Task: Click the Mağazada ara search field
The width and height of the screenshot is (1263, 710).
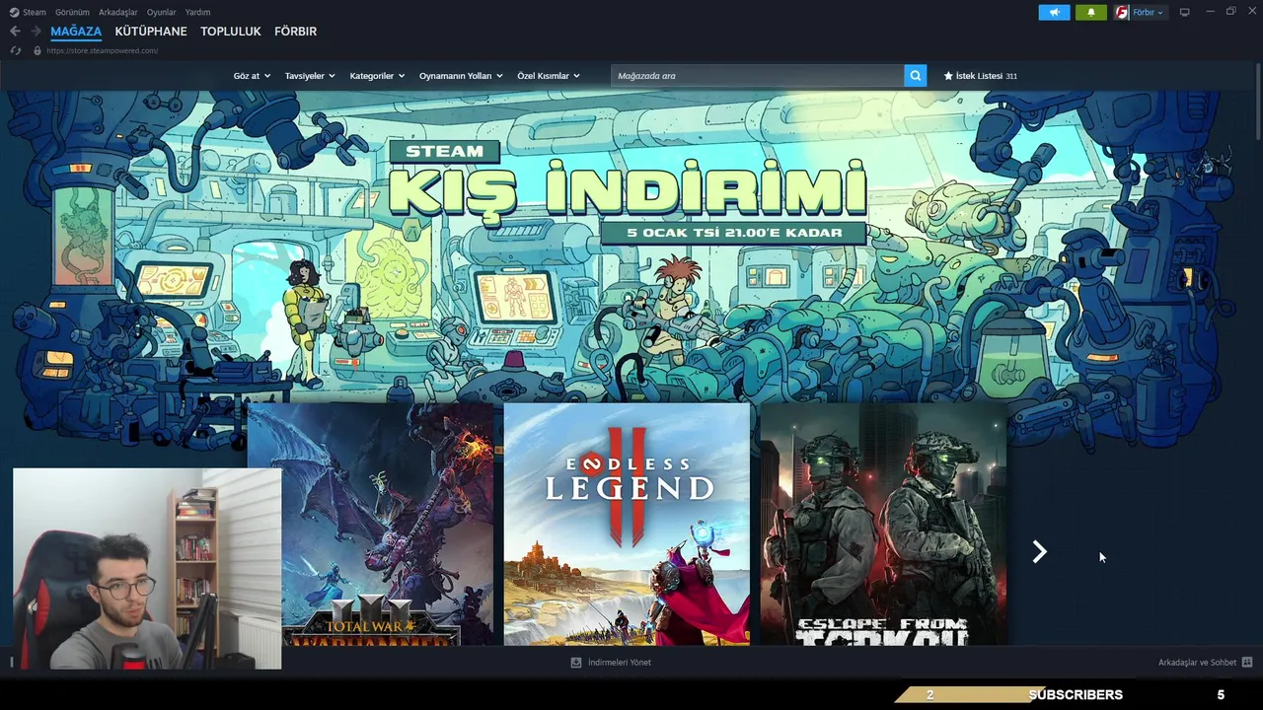Action: pos(758,76)
